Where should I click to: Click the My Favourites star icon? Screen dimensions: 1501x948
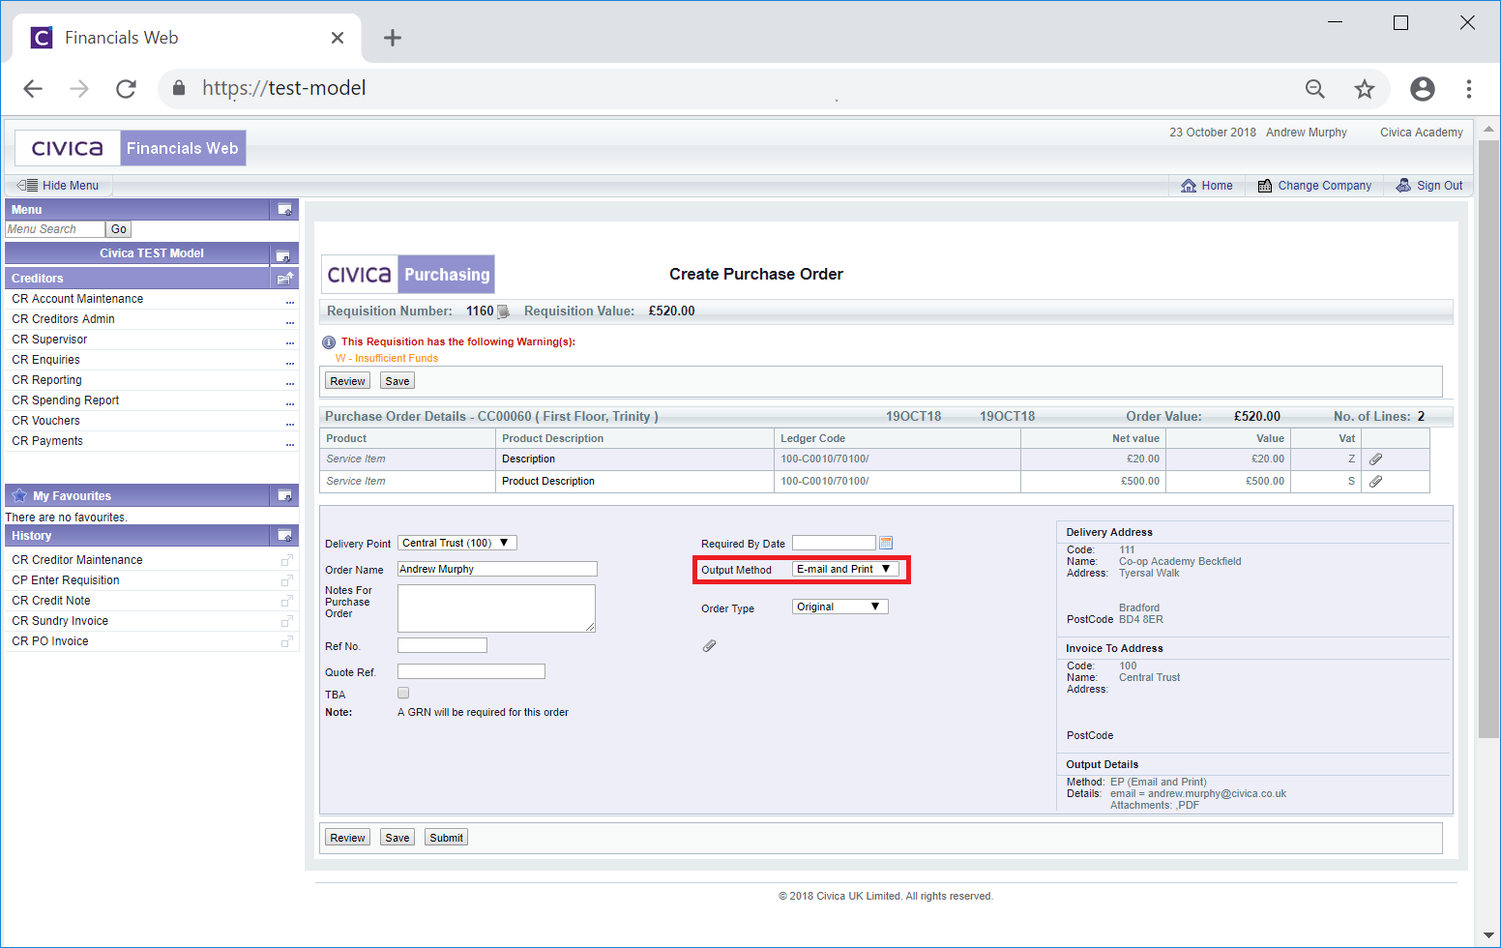click(x=19, y=495)
